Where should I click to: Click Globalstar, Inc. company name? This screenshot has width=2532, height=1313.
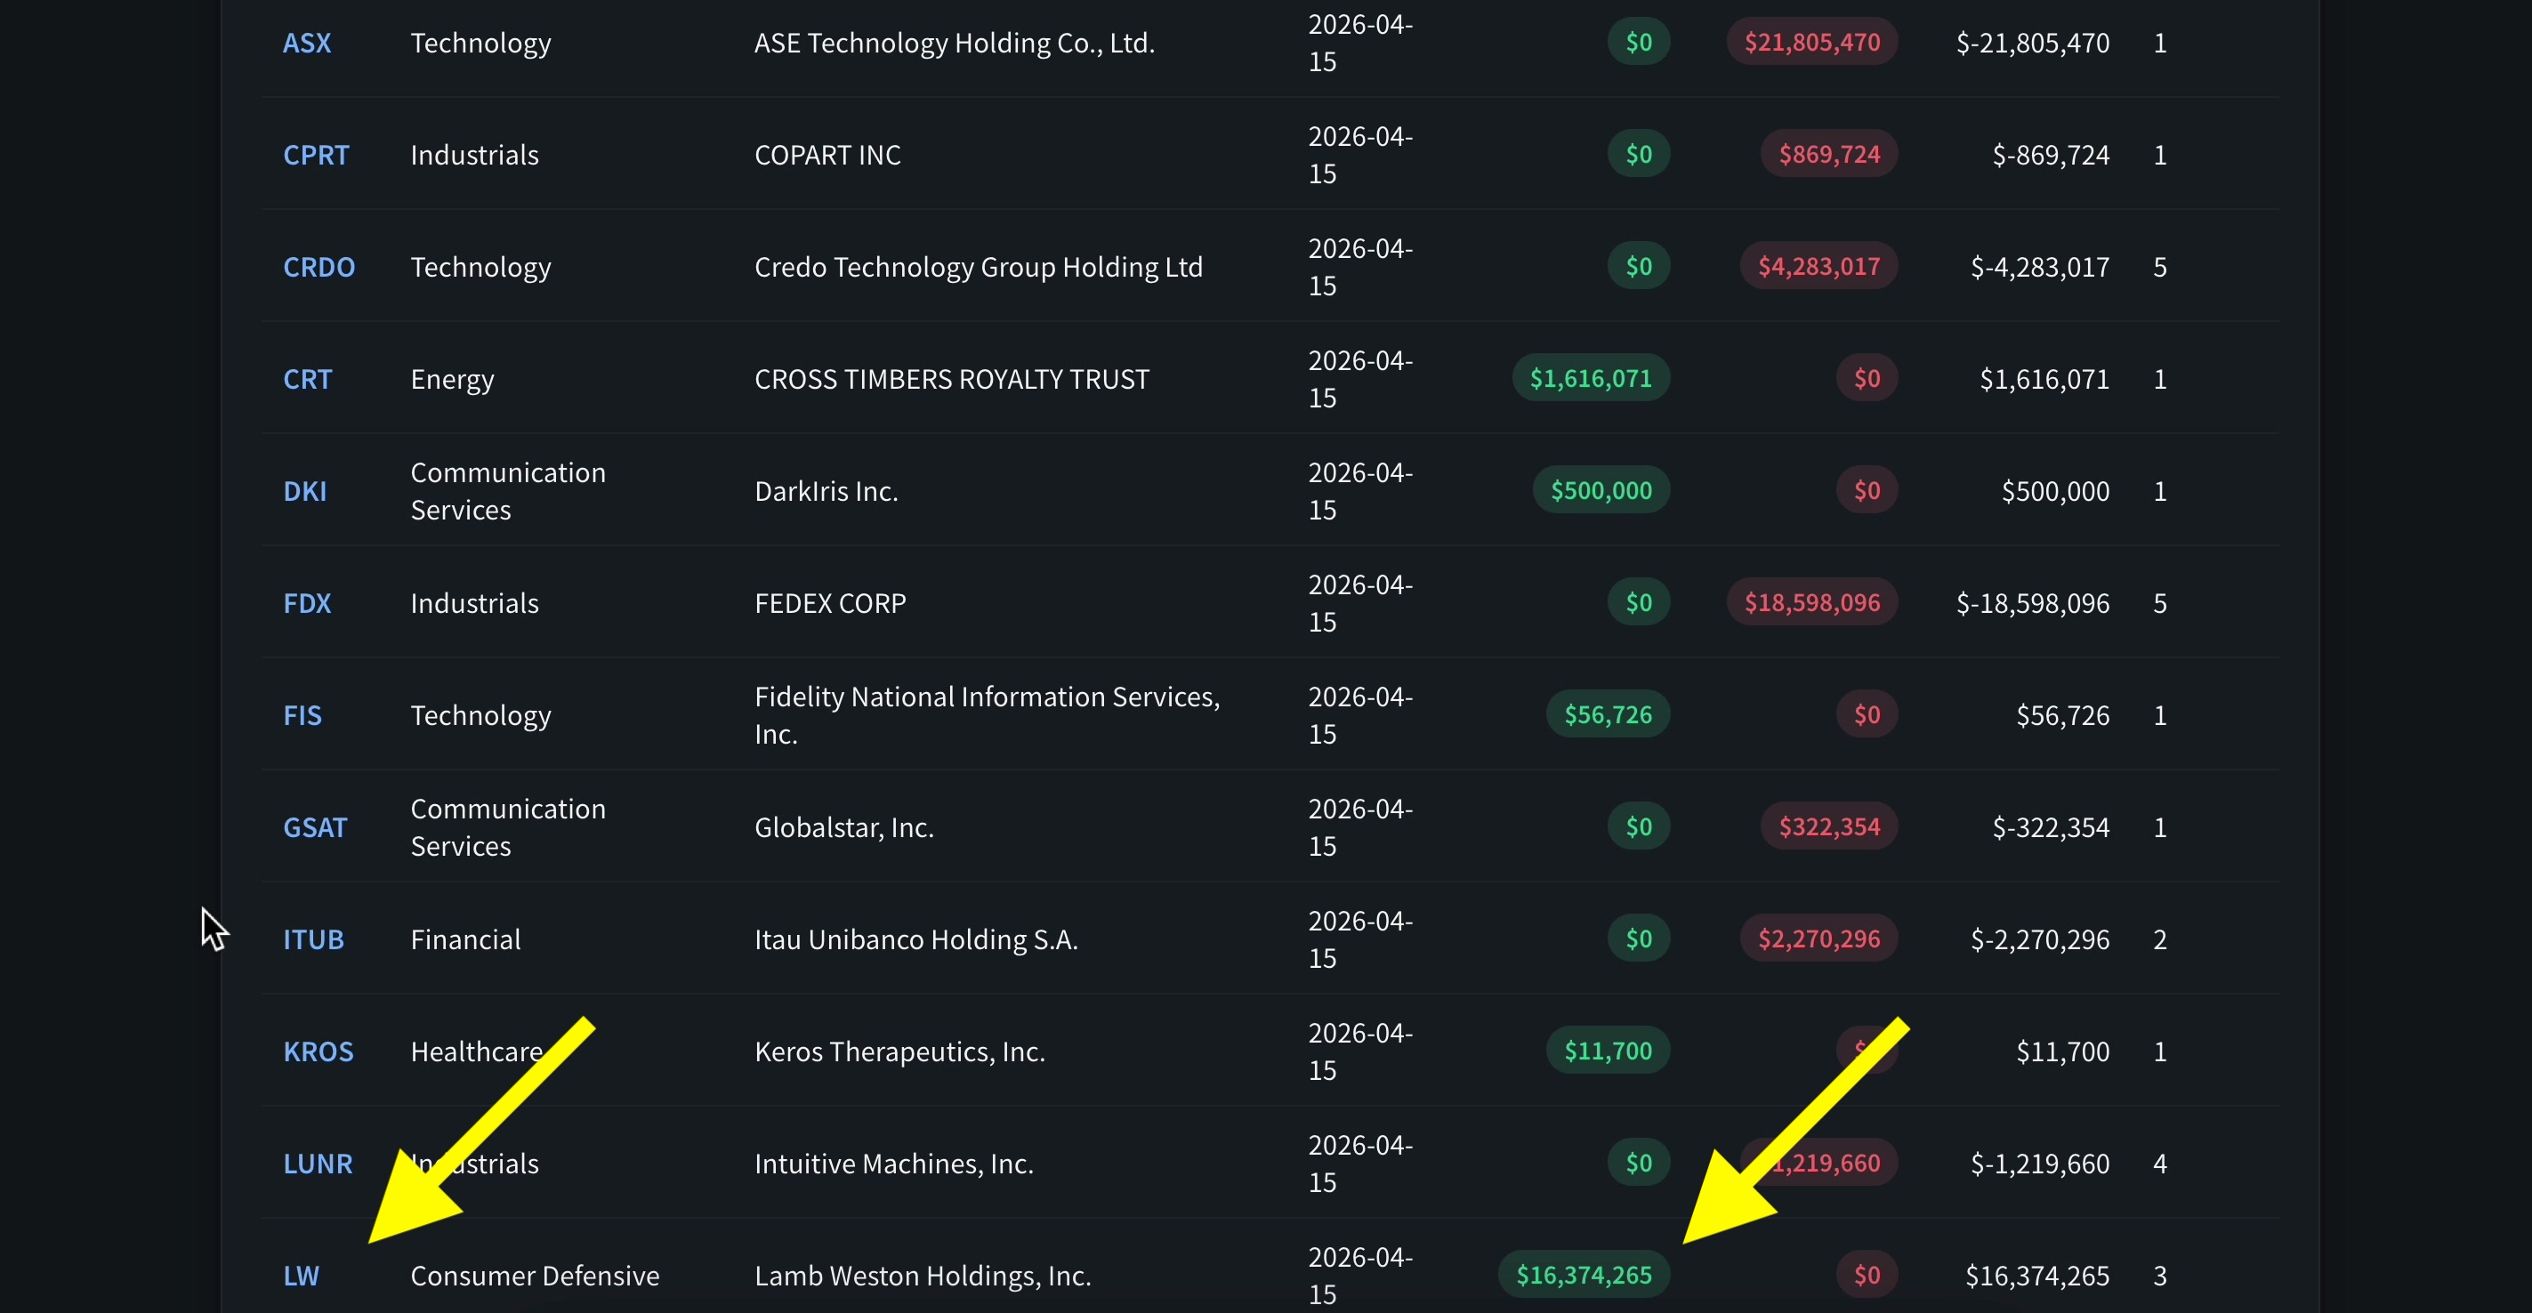point(843,826)
